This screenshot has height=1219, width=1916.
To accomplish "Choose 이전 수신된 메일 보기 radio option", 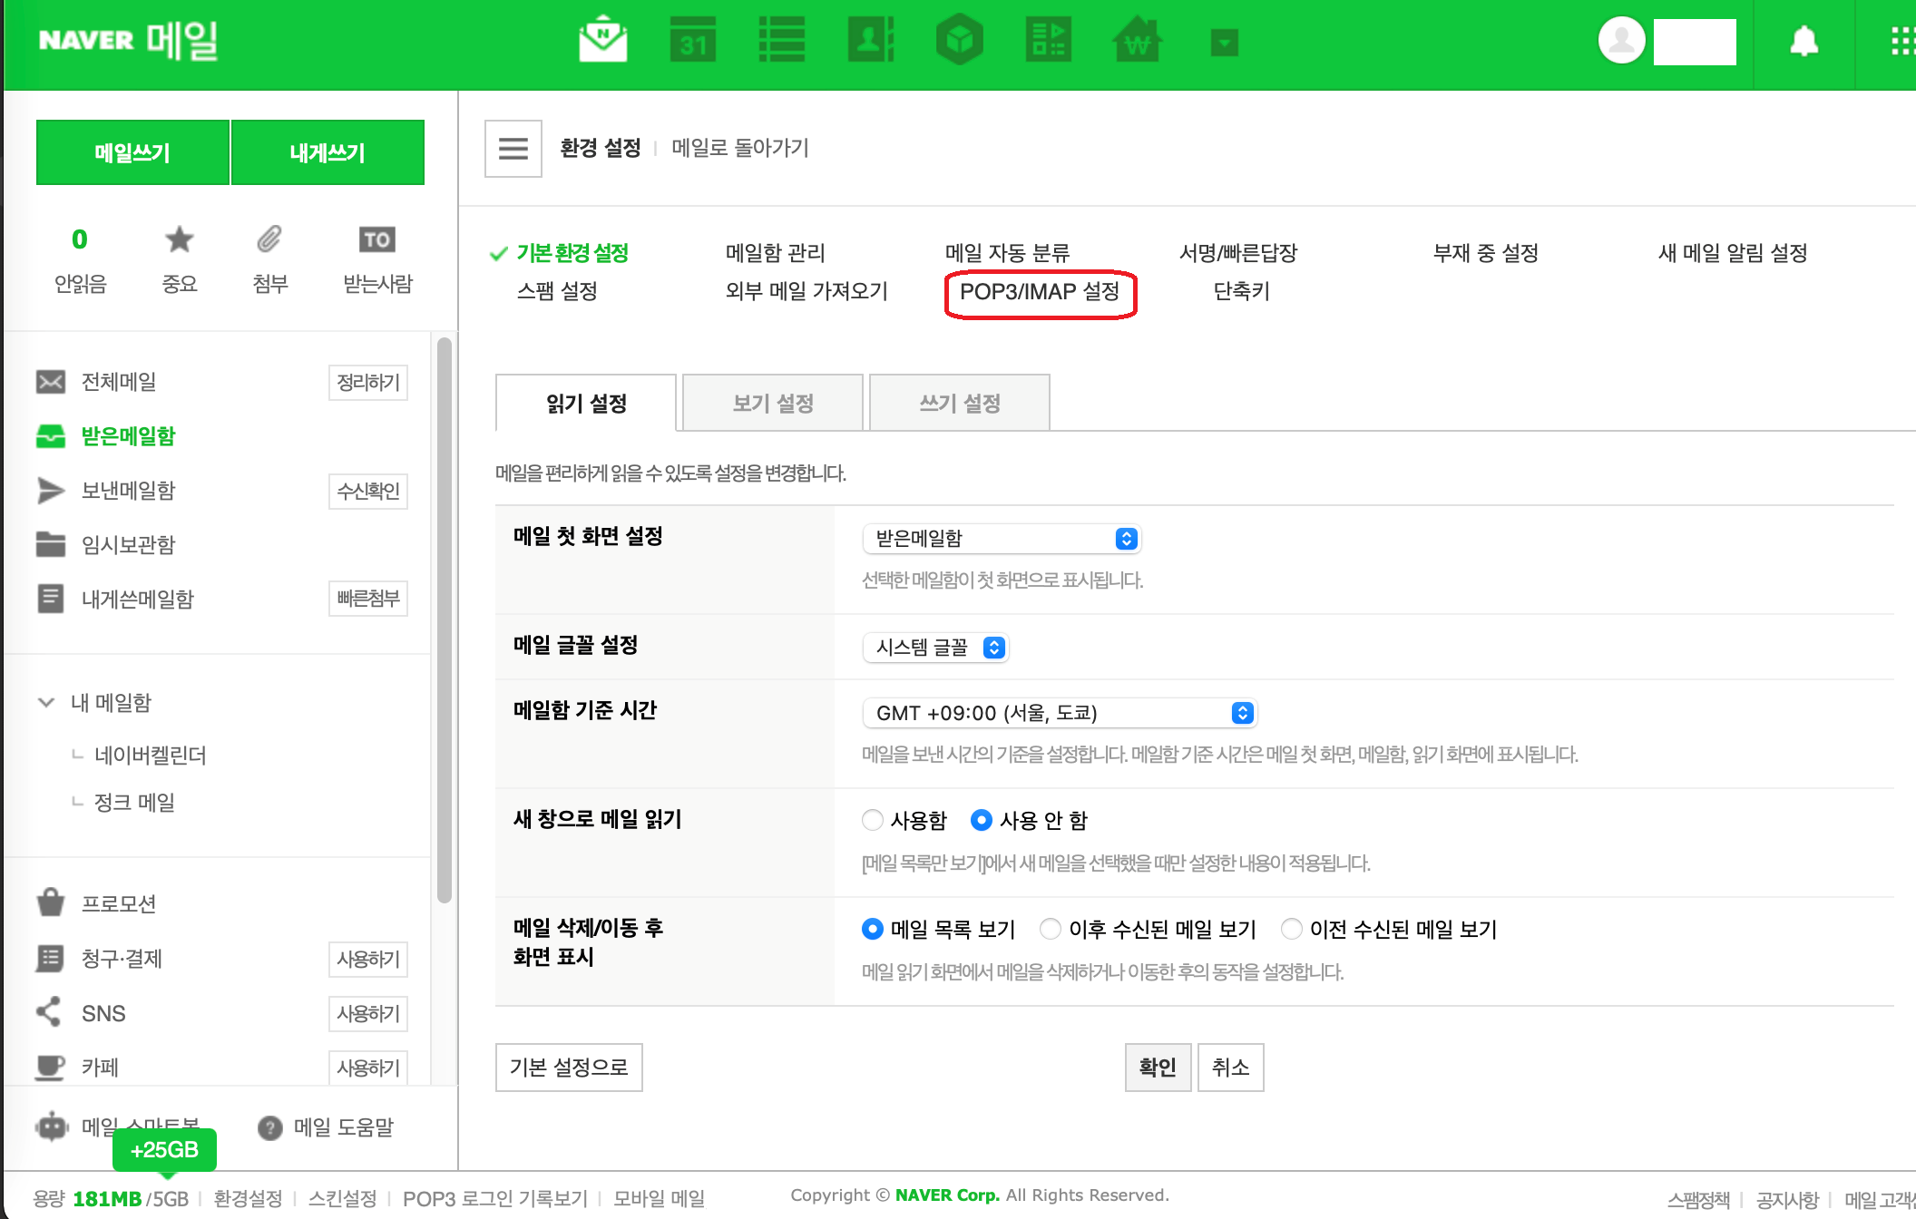I will [1292, 930].
